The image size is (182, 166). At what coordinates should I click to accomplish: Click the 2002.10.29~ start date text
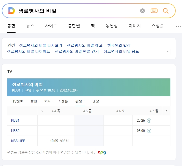pos(68,90)
